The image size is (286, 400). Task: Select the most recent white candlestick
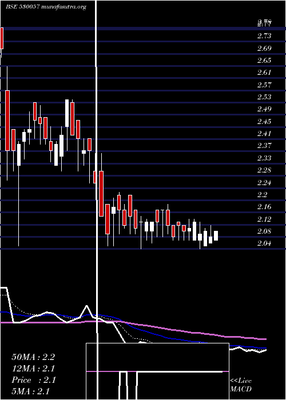pos(216,235)
